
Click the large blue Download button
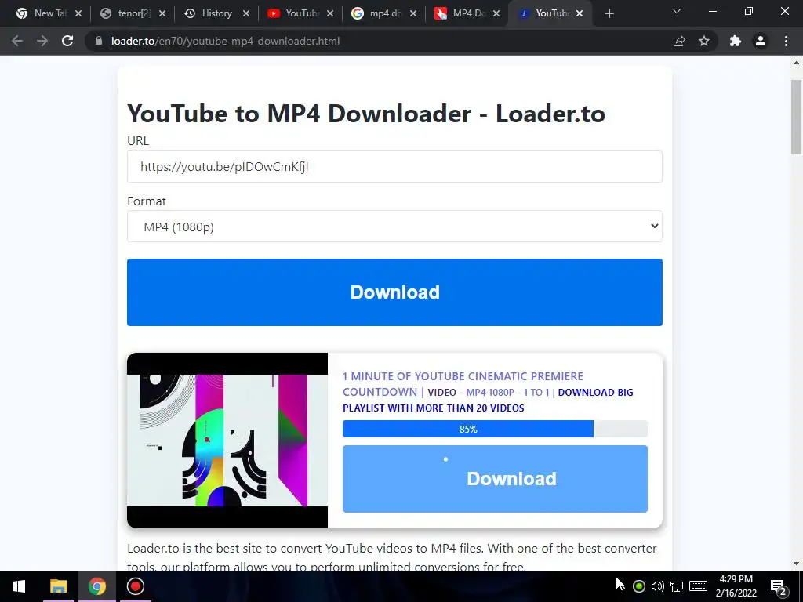click(x=394, y=292)
